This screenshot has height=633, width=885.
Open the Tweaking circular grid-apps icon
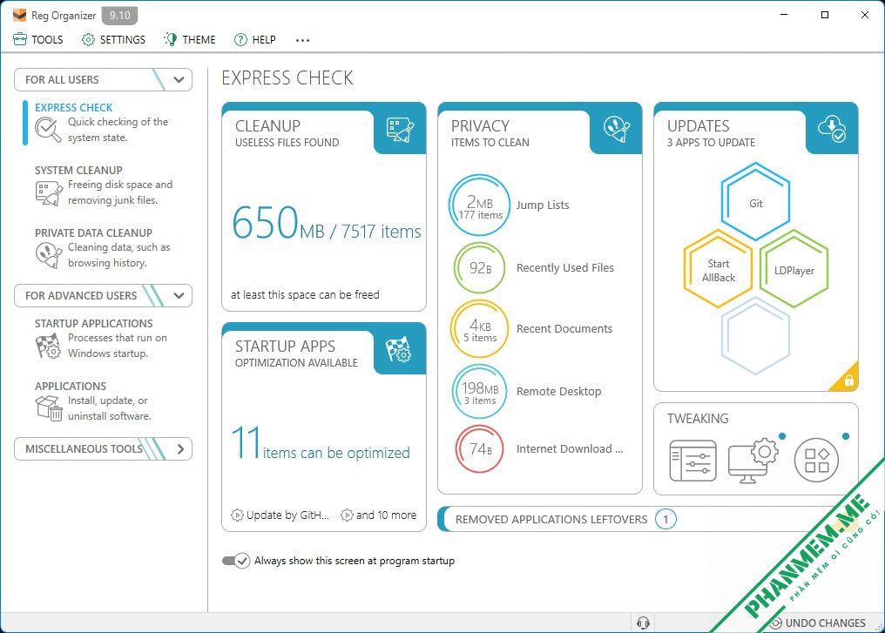click(x=816, y=461)
